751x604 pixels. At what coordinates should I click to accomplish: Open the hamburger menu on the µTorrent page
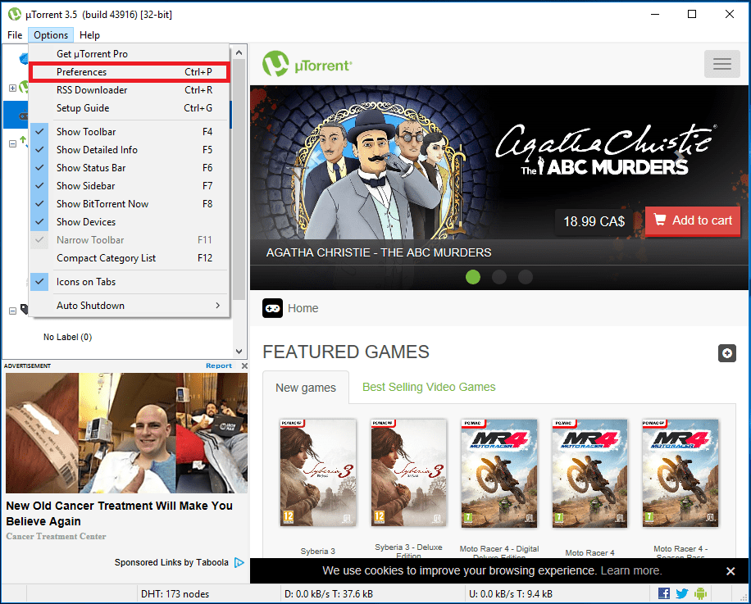click(x=721, y=64)
